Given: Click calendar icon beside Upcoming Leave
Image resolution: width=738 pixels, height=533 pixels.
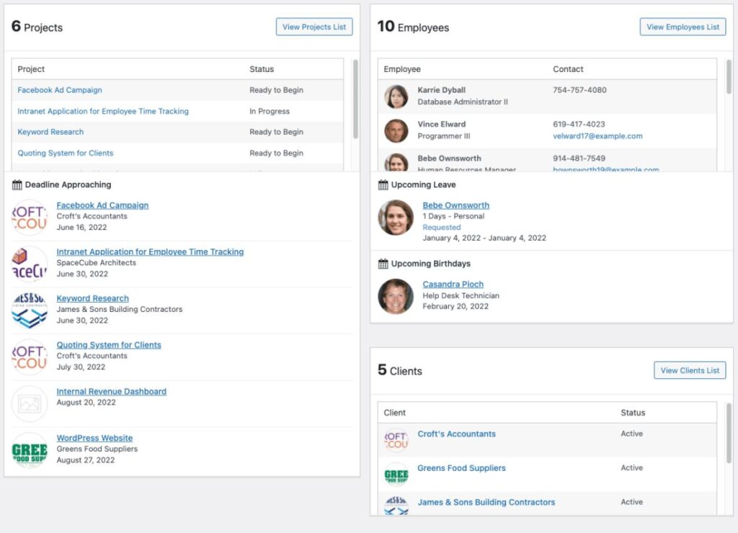Looking at the screenshot, I should (x=383, y=185).
